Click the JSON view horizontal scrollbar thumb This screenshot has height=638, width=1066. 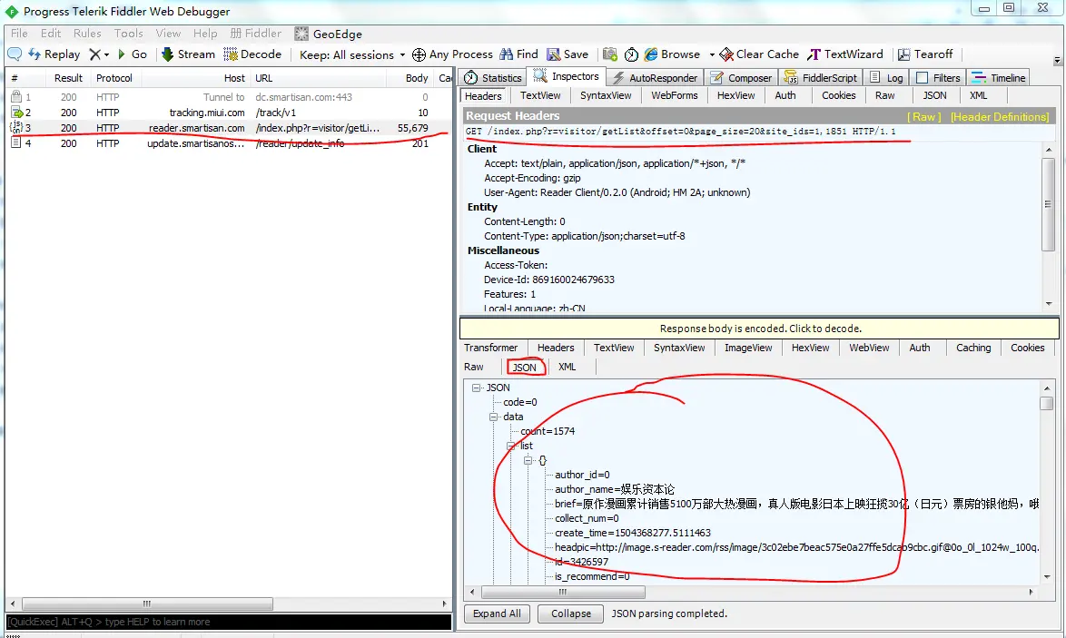(x=562, y=593)
